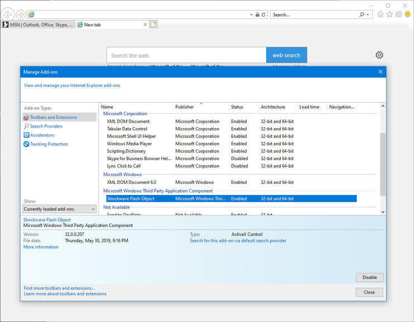Click the Home icon in the toolbar
The width and height of the screenshot is (414, 322).
(381, 14)
